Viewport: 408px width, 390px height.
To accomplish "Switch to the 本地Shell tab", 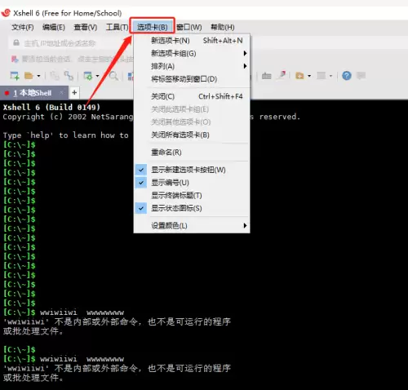I will click(x=33, y=93).
